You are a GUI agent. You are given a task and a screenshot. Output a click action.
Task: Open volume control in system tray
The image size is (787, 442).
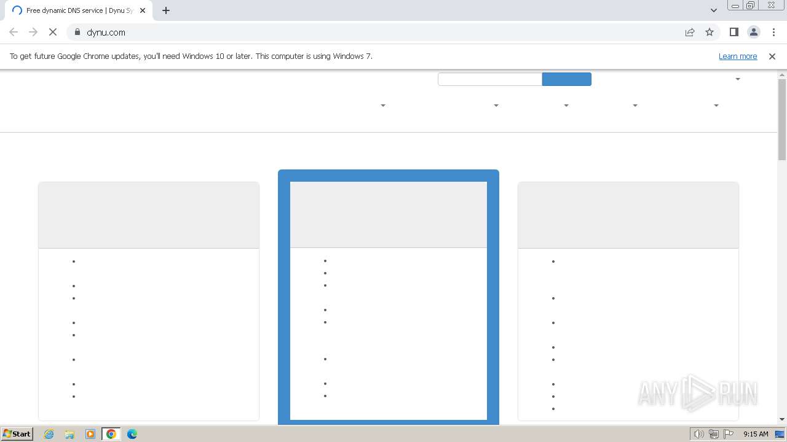pyautogui.click(x=698, y=434)
